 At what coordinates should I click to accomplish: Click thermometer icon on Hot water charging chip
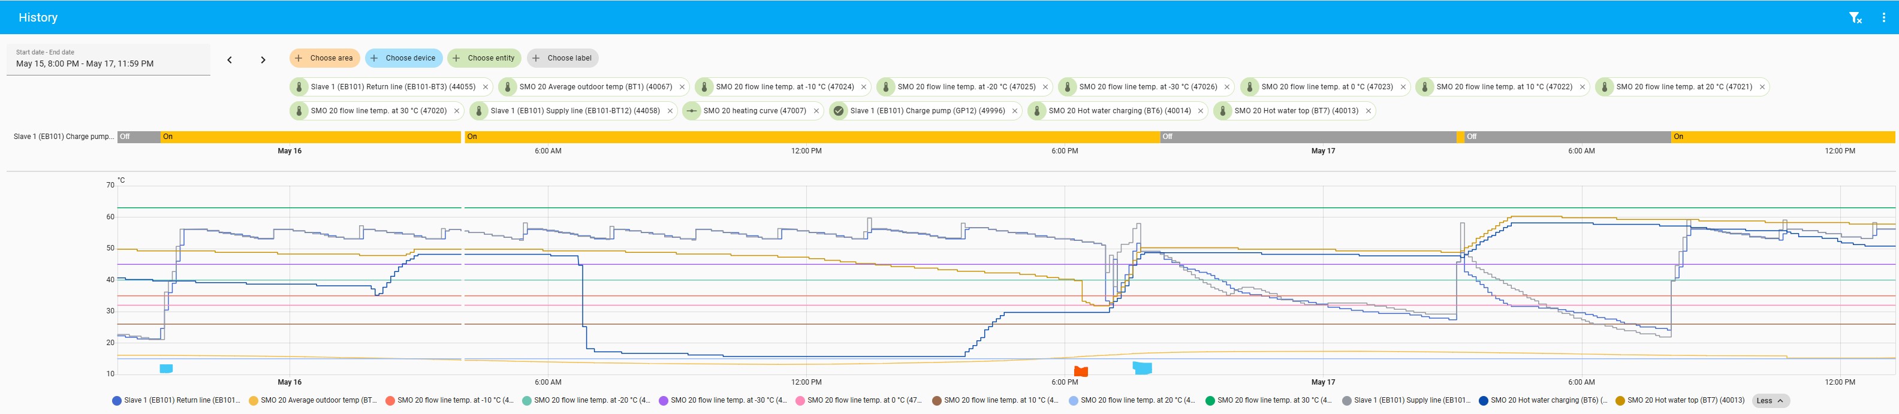click(1036, 111)
